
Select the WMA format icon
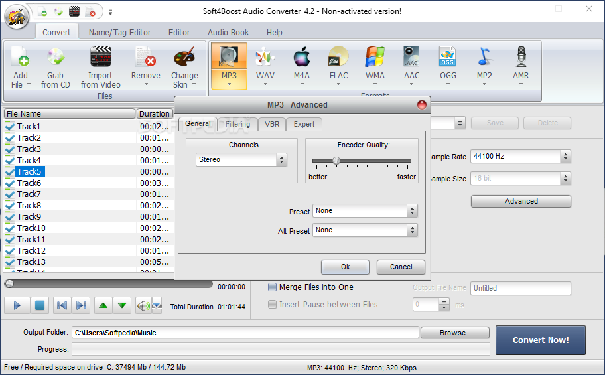pyautogui.click(x=375, y=57)
